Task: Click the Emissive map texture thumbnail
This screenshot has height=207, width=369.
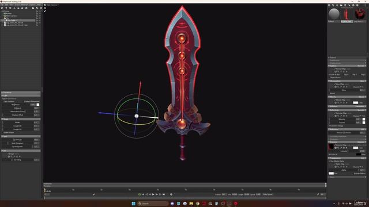Action: [x=331, y=147]
